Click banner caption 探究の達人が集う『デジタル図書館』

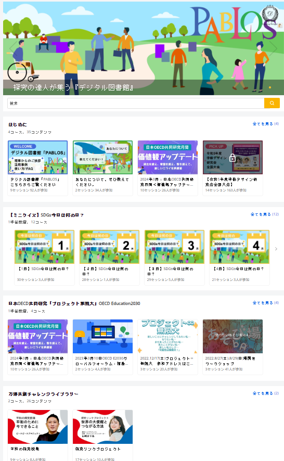(73, 87)
